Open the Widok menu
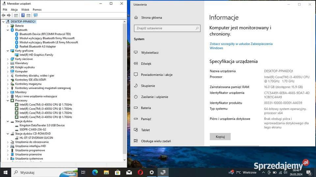Image resolution: width=316 pixels, height=177 pixels. click(x=25, y=10)
